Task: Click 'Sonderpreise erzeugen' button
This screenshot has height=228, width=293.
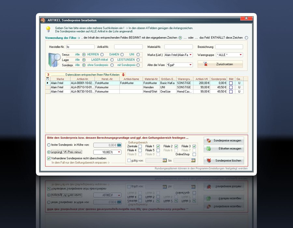Action: point(224,140)
